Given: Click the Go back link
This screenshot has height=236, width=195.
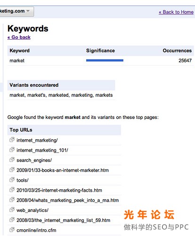Looking at the screenshot, I should [x=19, y=37].
